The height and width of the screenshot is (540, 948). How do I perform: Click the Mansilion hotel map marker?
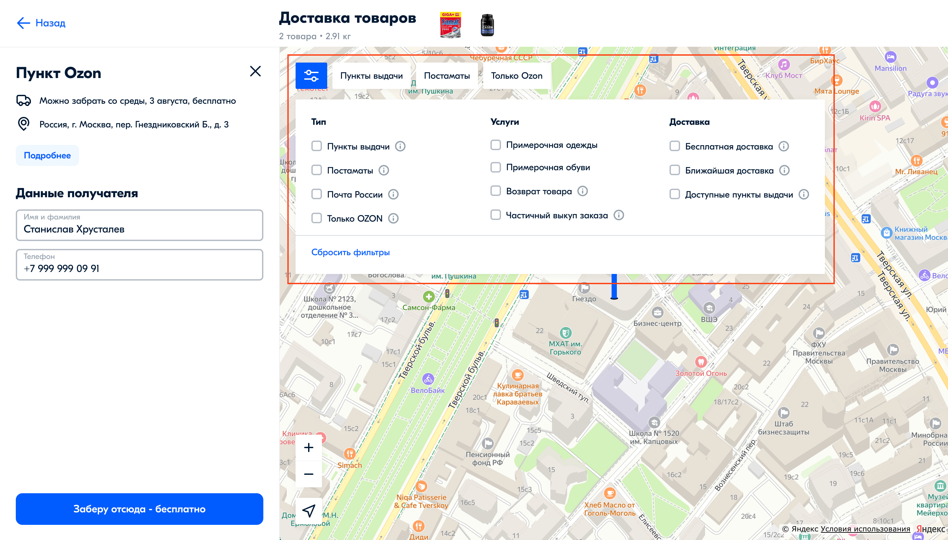pos(890,57)
